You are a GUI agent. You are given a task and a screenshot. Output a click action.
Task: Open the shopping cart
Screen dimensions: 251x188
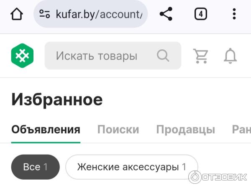(200, 56)
